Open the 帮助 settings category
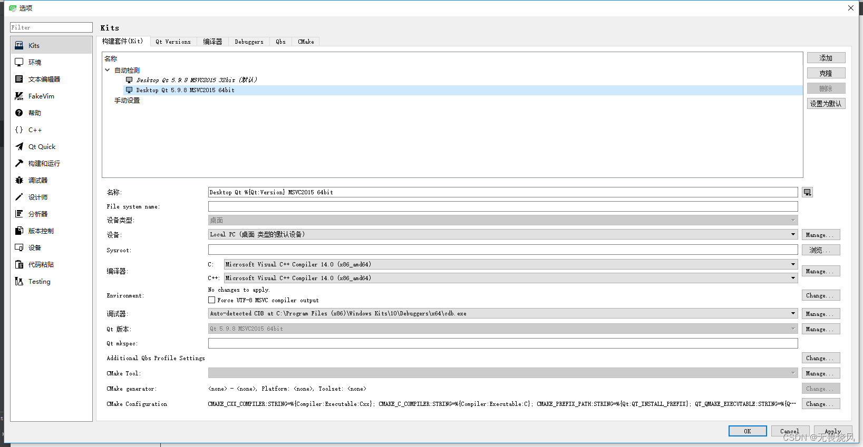The height and width of the screenshot is (447, 863). click(x=51, y=113)
